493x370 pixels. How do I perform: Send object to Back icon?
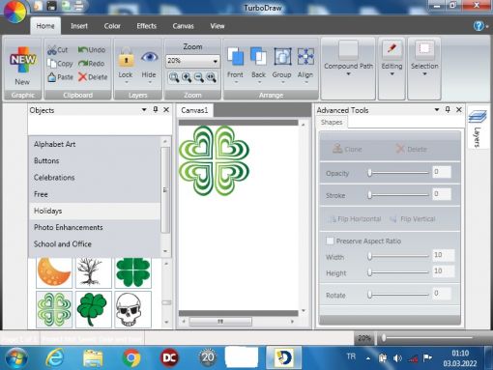coord(258,57)
